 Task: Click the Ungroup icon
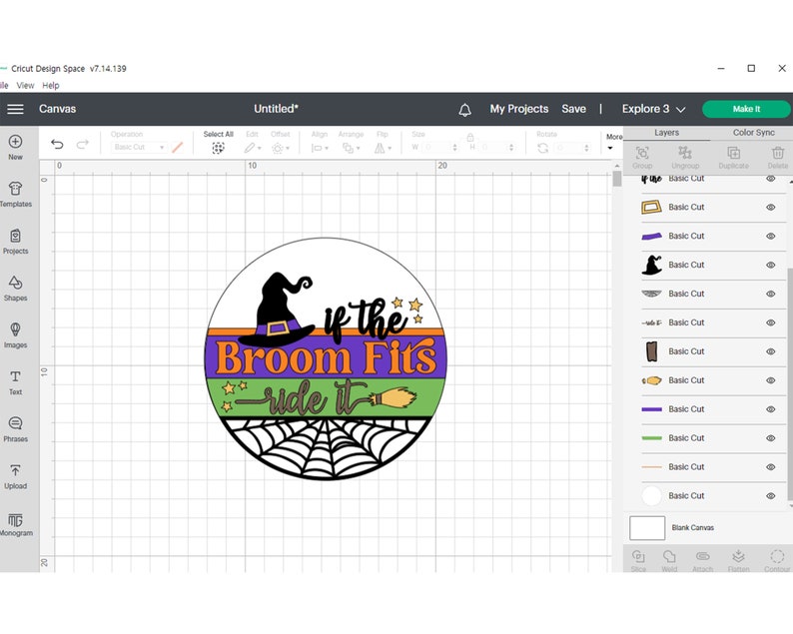tap(685, 153)
